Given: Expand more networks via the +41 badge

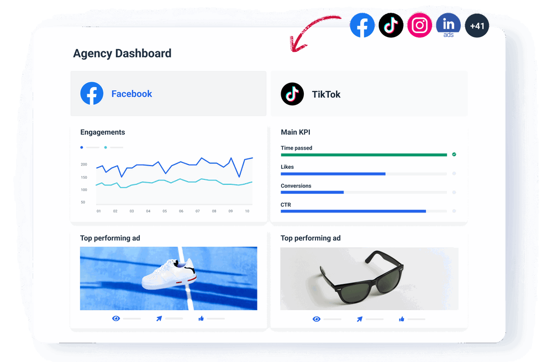Looking at the screenshot, I should pyautogui.click(x=477, y=25).
